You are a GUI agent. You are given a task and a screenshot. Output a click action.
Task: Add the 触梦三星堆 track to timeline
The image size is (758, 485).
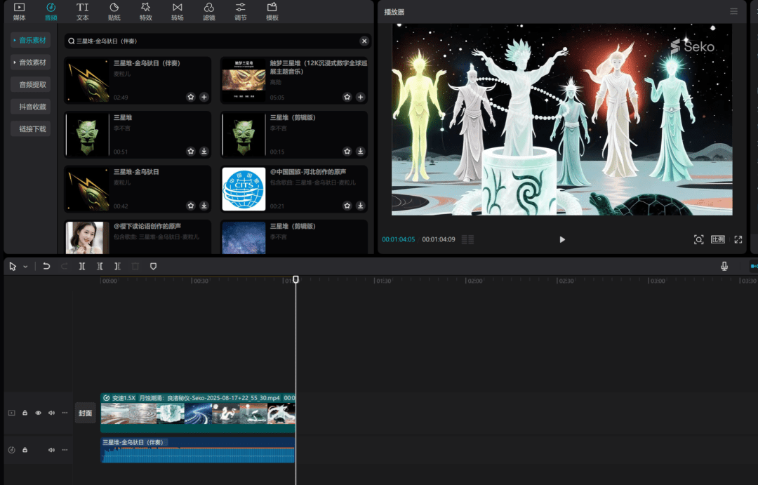coord(360,97)
